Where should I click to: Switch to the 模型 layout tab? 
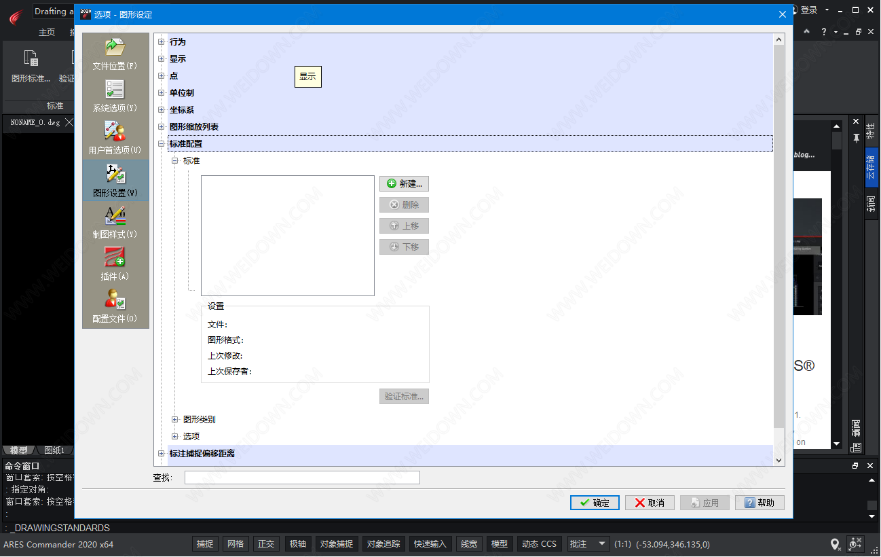(x=19, y=450)
